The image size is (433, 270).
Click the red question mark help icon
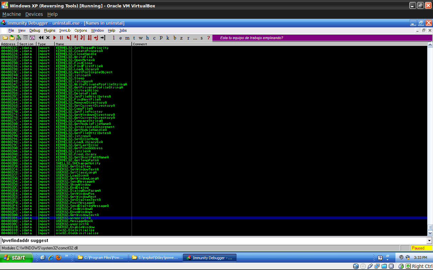(x=208, y=38)
